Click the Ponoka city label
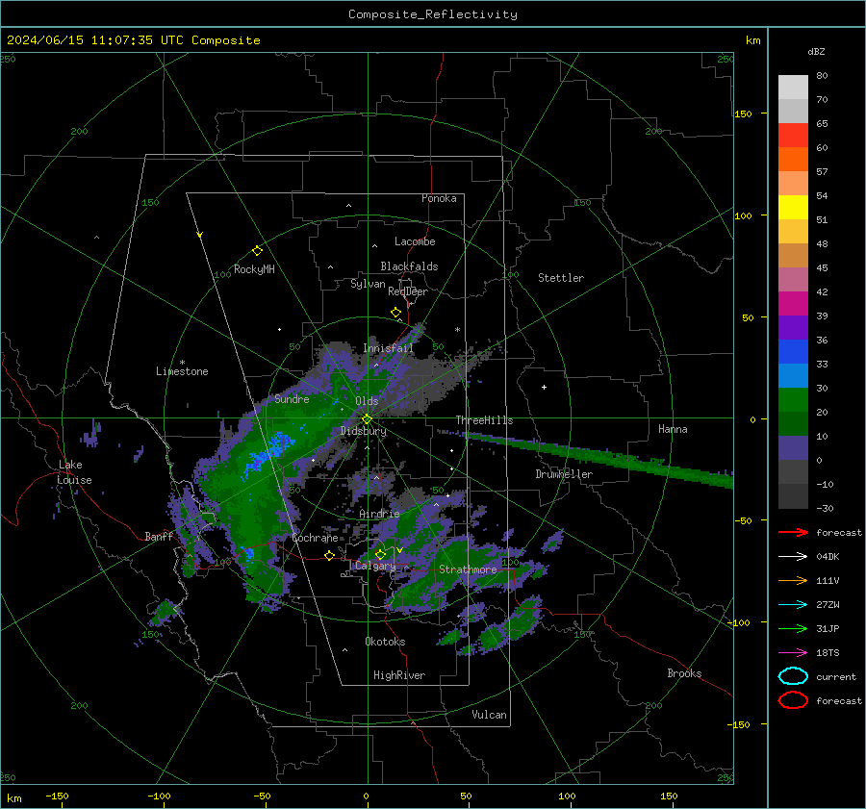The height and width of the screenshot is (809, 866). [439, 198]
